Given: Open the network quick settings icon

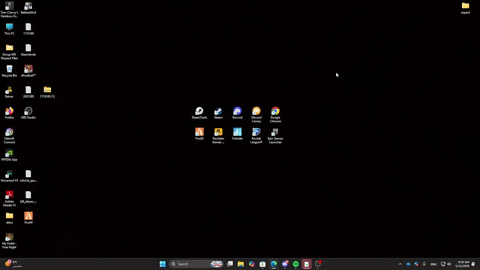Looking at the screenshot, I should pos(443,264).
